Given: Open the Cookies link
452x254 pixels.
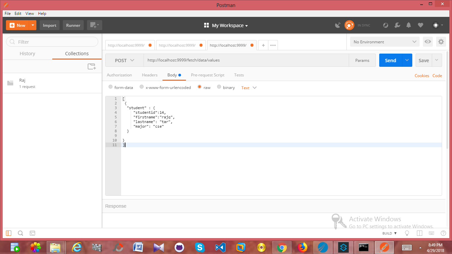Looking at the screenshot, I should [x=422, y=76].
